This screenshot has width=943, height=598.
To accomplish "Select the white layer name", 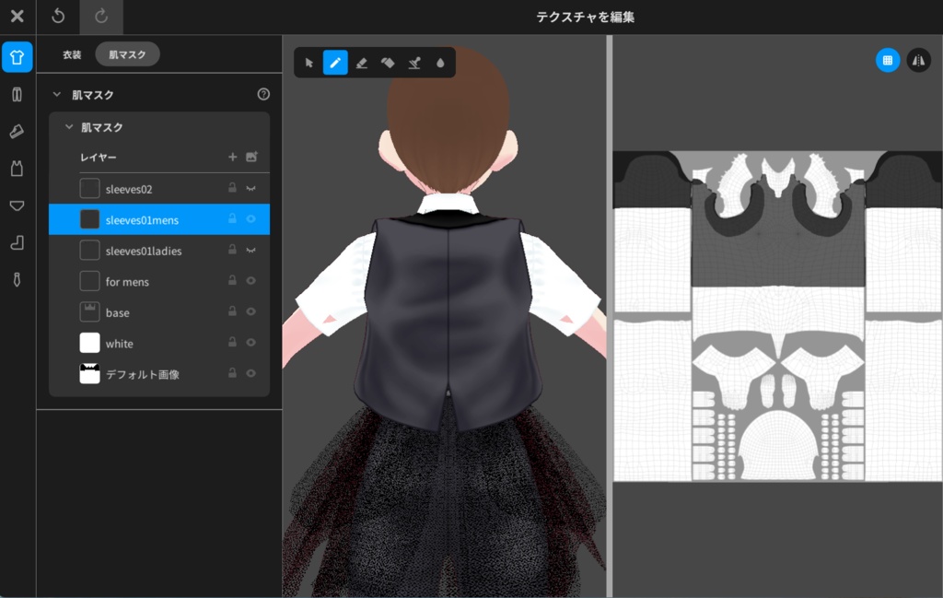I will [119, 344].
